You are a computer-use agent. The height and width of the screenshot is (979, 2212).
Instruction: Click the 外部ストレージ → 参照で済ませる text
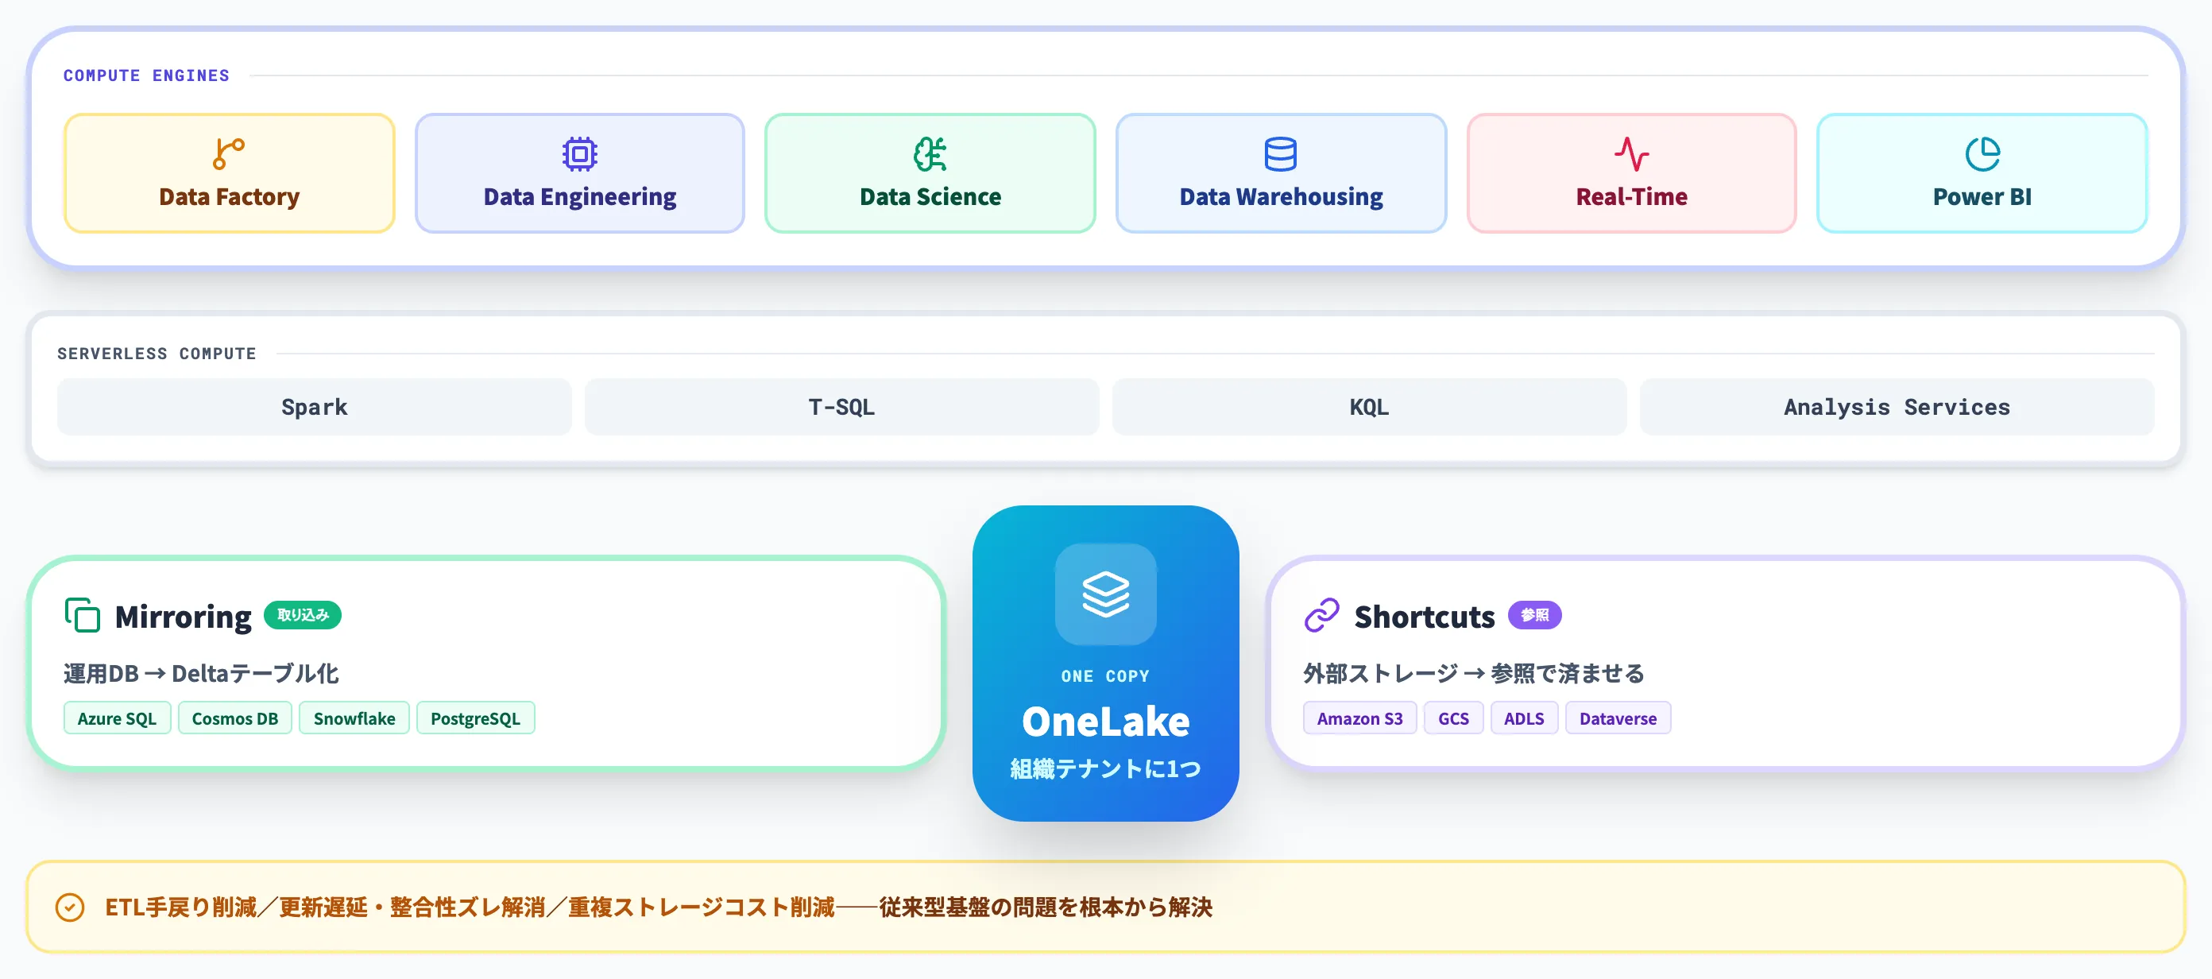(1474, 673)
